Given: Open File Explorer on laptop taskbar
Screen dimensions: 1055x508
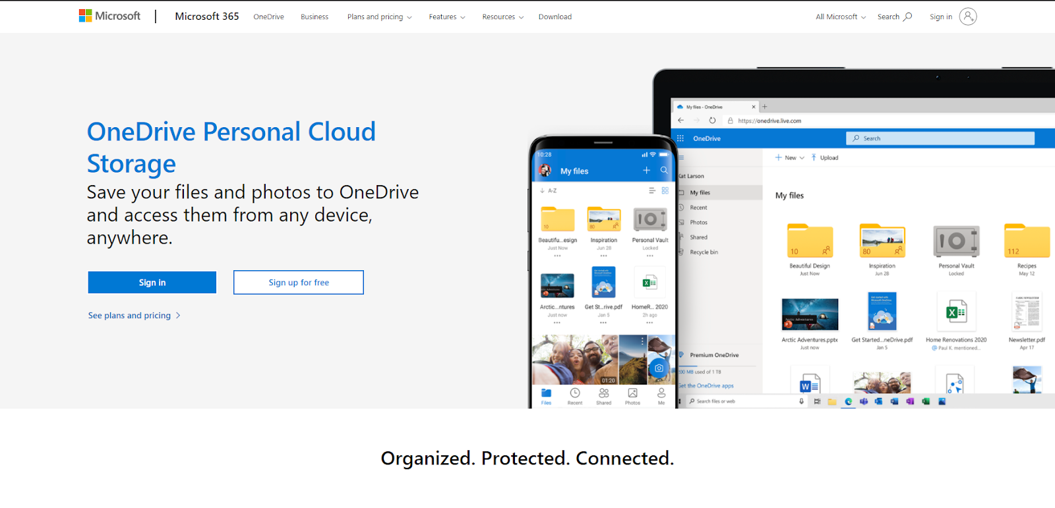Looking at the screenshot, I should pyautogui.click(x=832, y=401).
